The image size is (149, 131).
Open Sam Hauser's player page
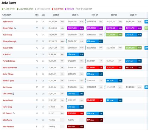pyautogui.click(x=7, y=87)
